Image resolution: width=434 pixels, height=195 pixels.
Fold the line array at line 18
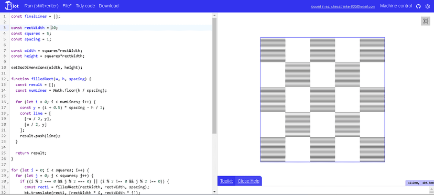[8, 114]
